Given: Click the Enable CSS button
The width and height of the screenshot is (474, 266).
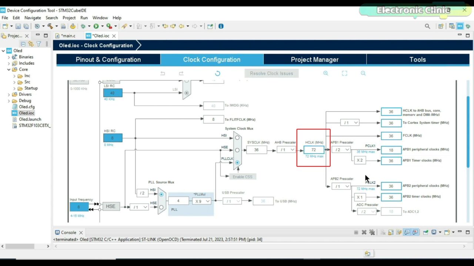Looking at the screenshot, I should [243, 177].
